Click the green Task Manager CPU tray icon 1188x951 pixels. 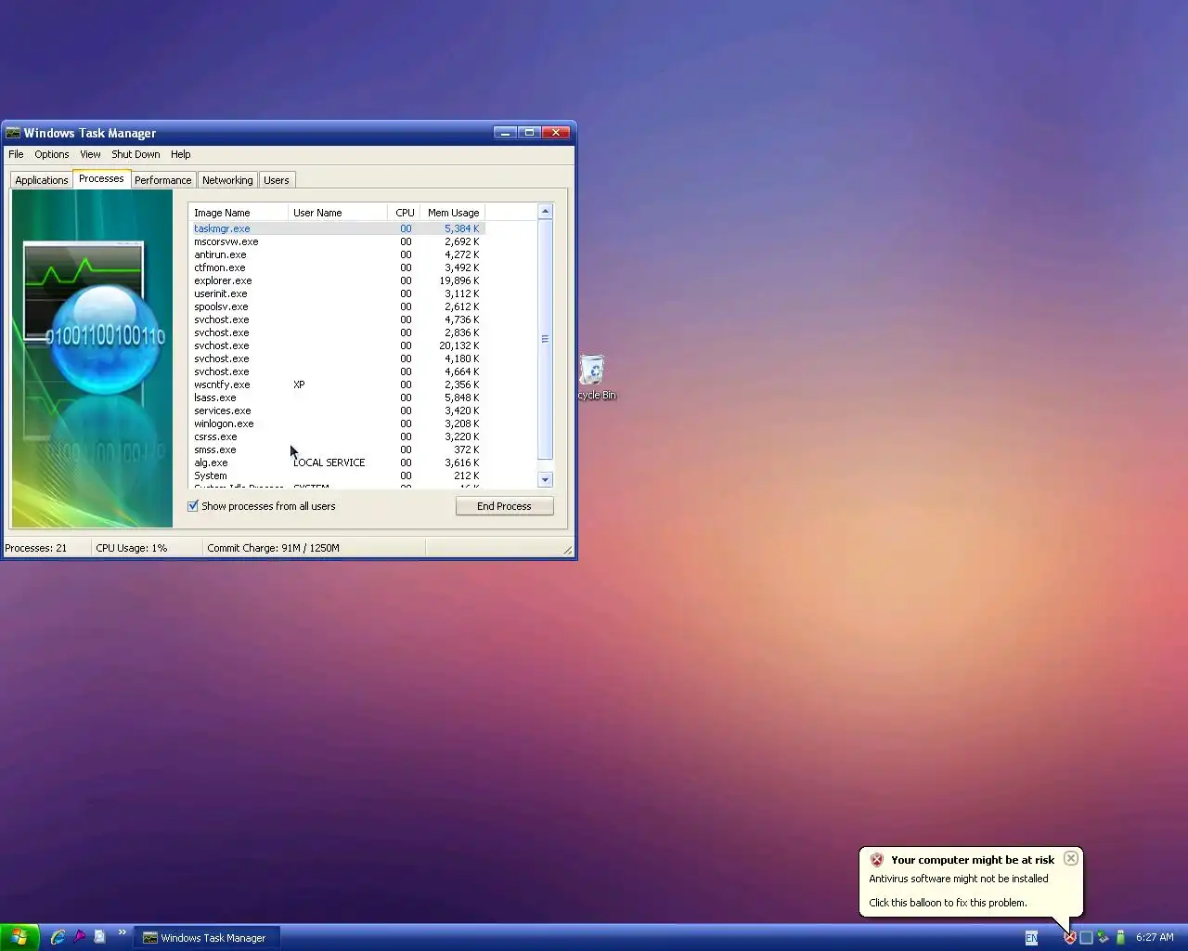pos(1120,938)
